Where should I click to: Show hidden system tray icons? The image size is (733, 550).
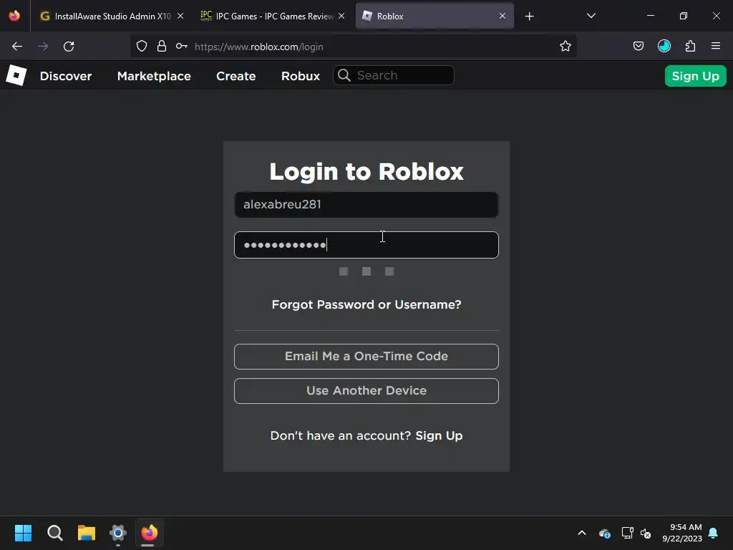(582, 533)
